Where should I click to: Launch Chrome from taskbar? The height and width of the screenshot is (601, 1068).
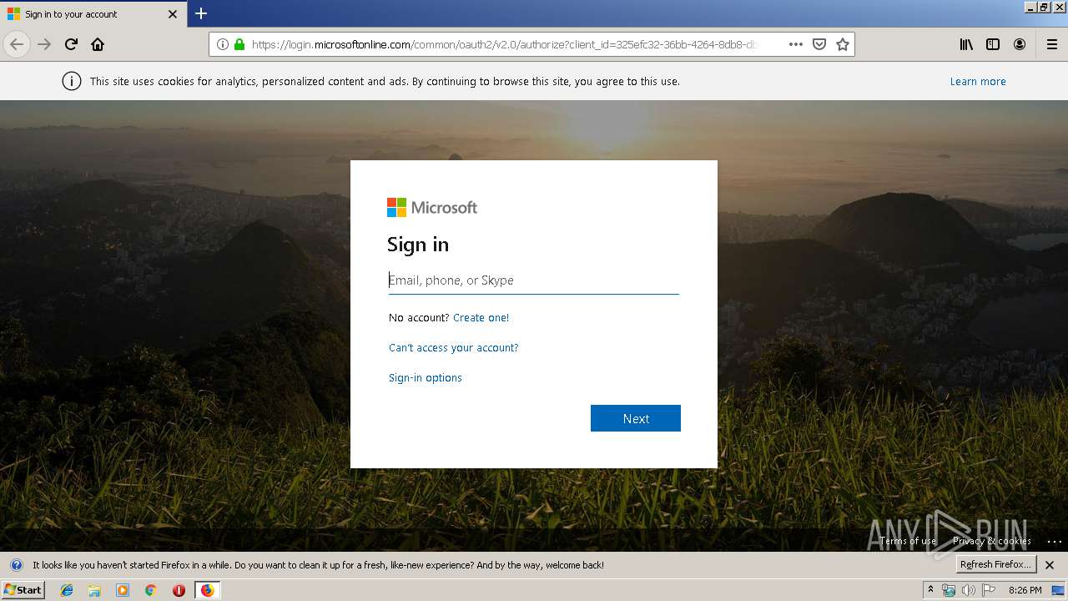(x=150, y=590)
